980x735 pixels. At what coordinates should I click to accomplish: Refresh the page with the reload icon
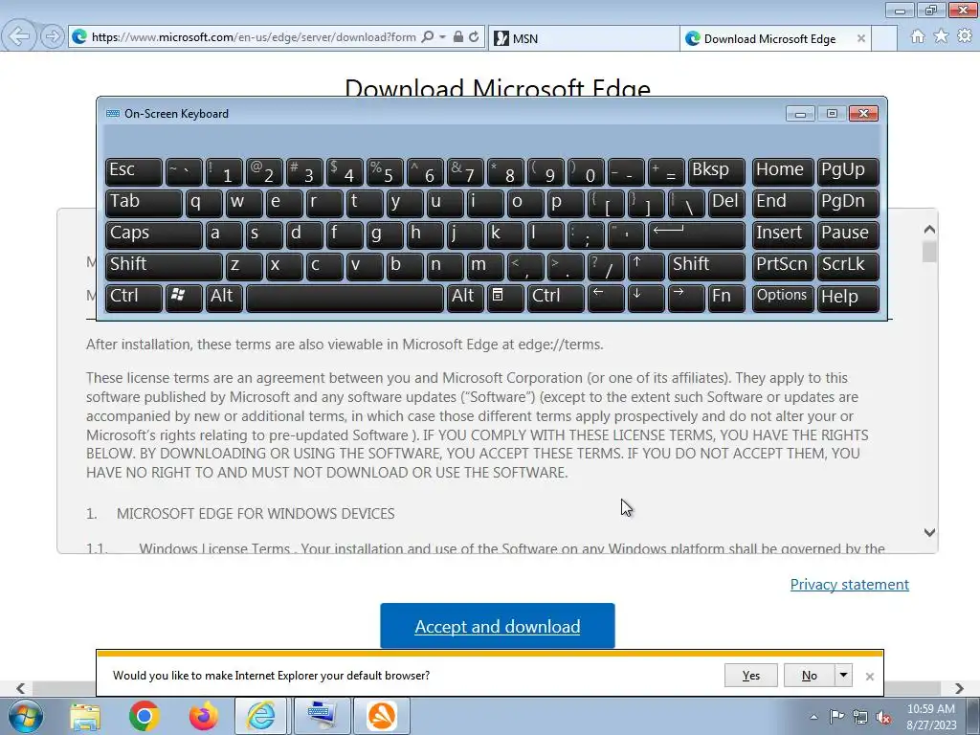point(474,37)
